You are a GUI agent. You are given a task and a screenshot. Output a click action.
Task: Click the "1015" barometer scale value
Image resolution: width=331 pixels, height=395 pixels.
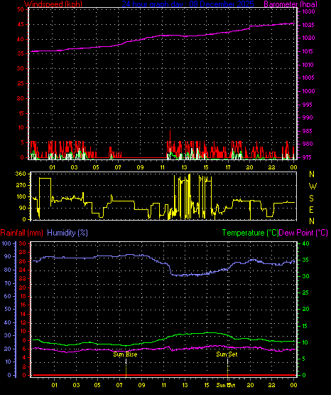(308, 51)
